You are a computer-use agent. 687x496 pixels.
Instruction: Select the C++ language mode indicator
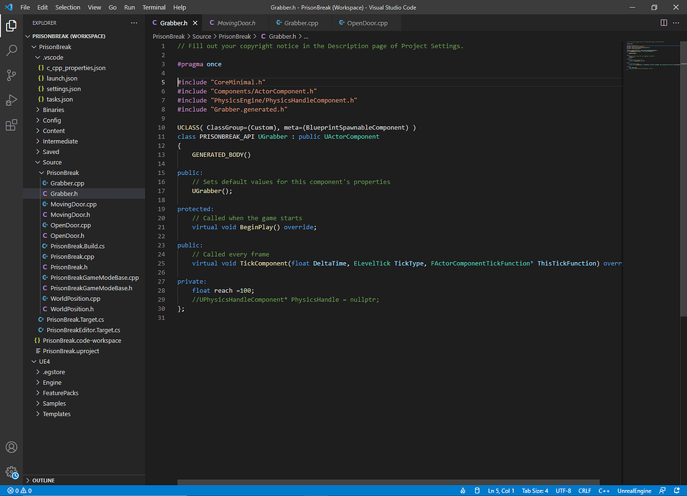coord(603,490)
